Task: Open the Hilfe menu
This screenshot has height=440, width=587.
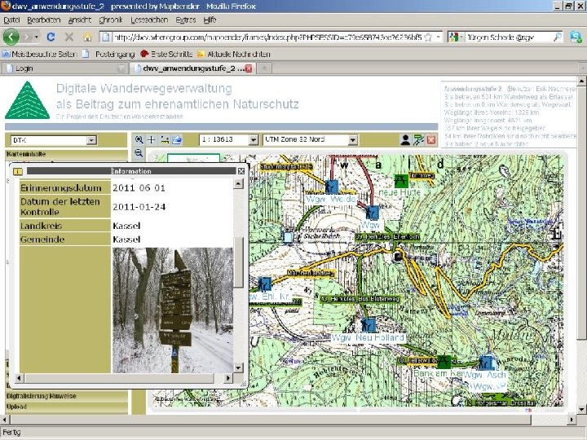Action: point(210,20)
